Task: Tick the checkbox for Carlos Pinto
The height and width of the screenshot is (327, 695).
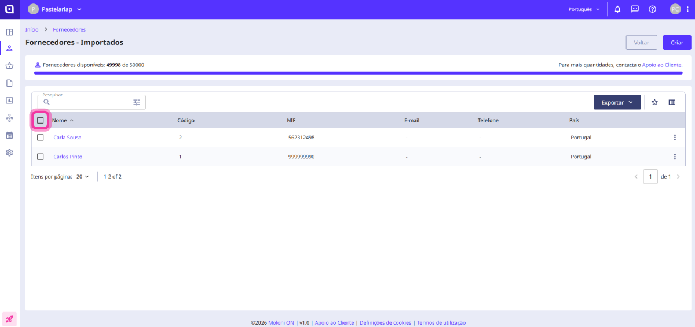Action: coord(41,157)
